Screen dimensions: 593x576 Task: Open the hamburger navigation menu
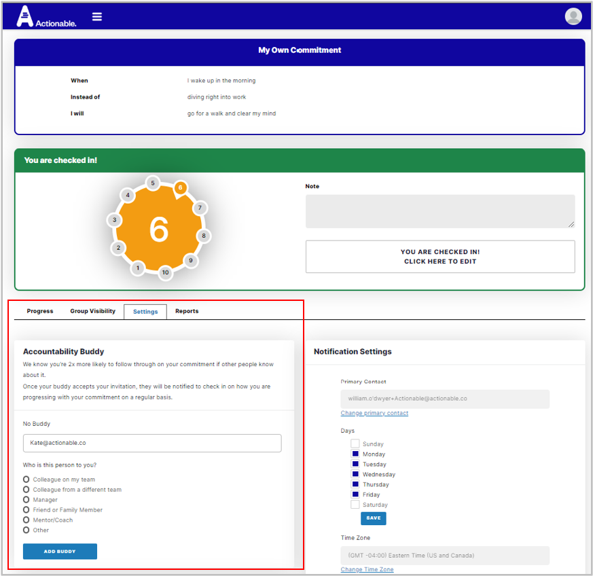97,16
